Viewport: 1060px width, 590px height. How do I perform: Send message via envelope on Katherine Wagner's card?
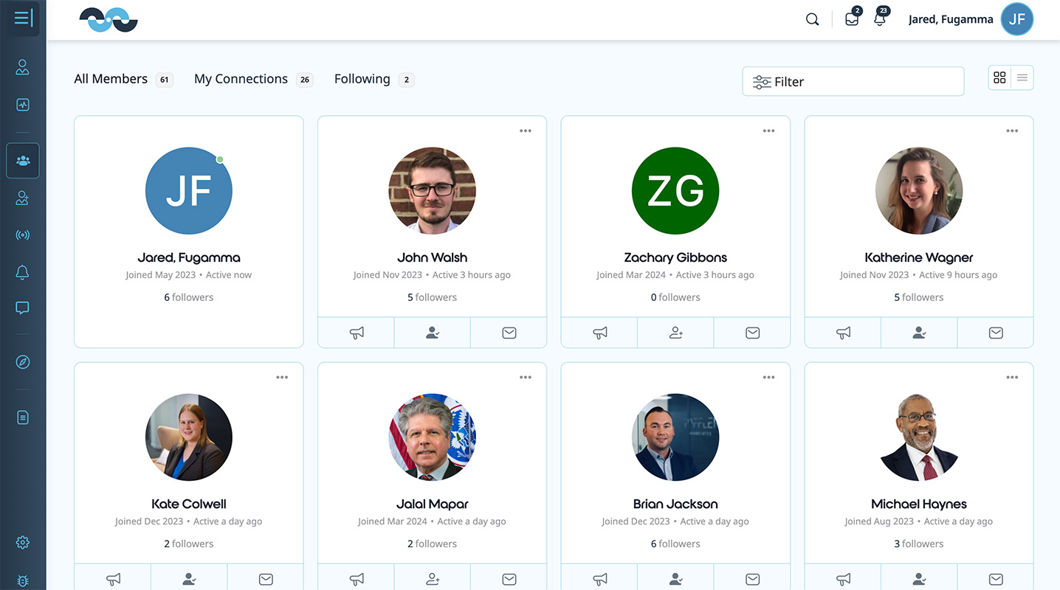point(995,333)
